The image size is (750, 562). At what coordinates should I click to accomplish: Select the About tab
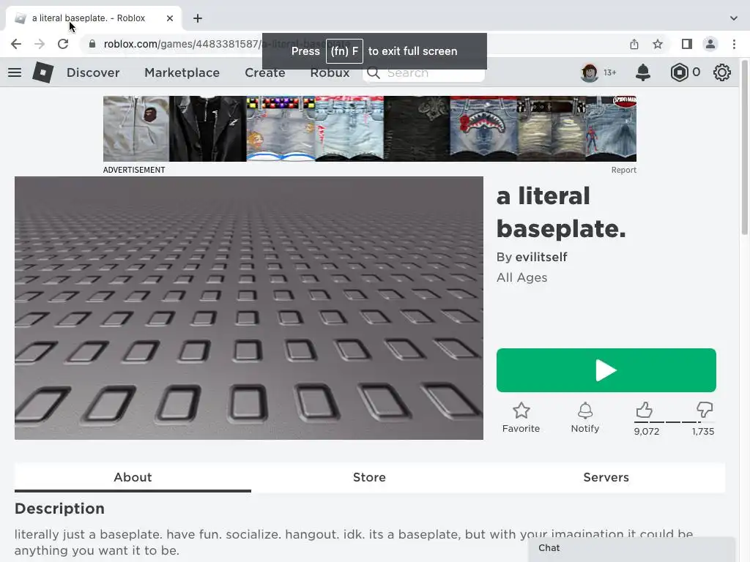tap(133, 477)
